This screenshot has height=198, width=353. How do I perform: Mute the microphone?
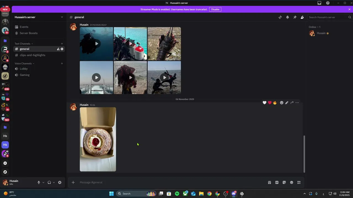pyautogui.click(x=39, y=182)
